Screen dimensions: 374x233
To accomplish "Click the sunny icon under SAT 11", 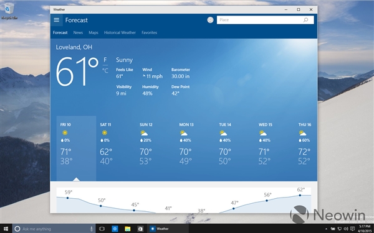I will (105, 133).
